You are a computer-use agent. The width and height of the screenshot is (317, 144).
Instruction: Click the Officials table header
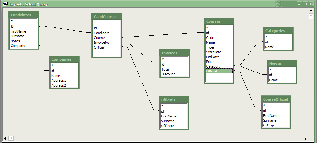174,100
